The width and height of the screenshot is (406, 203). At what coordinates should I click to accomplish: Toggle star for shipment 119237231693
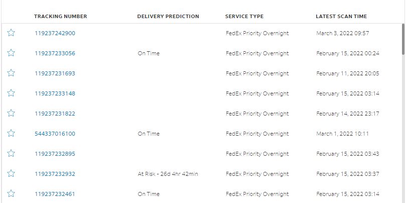11,73
